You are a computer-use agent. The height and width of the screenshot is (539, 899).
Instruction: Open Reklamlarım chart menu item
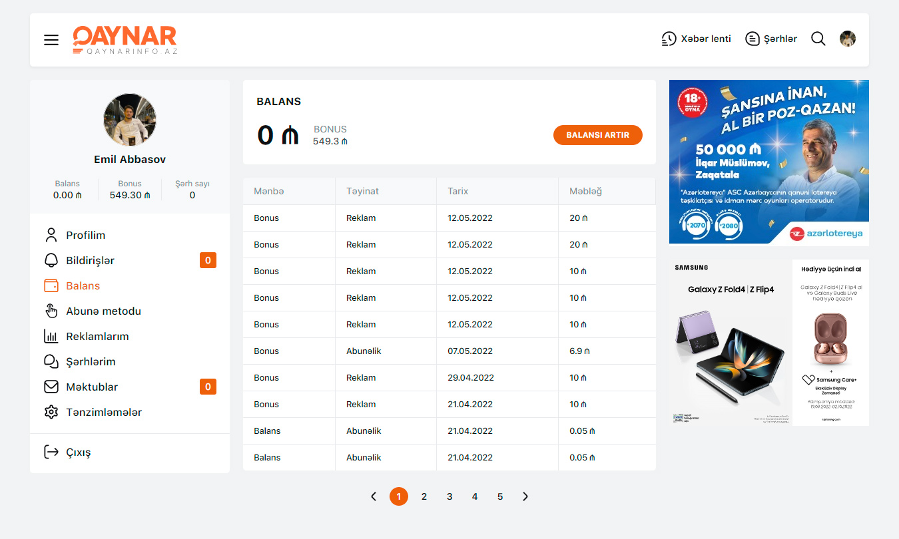(x=97, y=336)
